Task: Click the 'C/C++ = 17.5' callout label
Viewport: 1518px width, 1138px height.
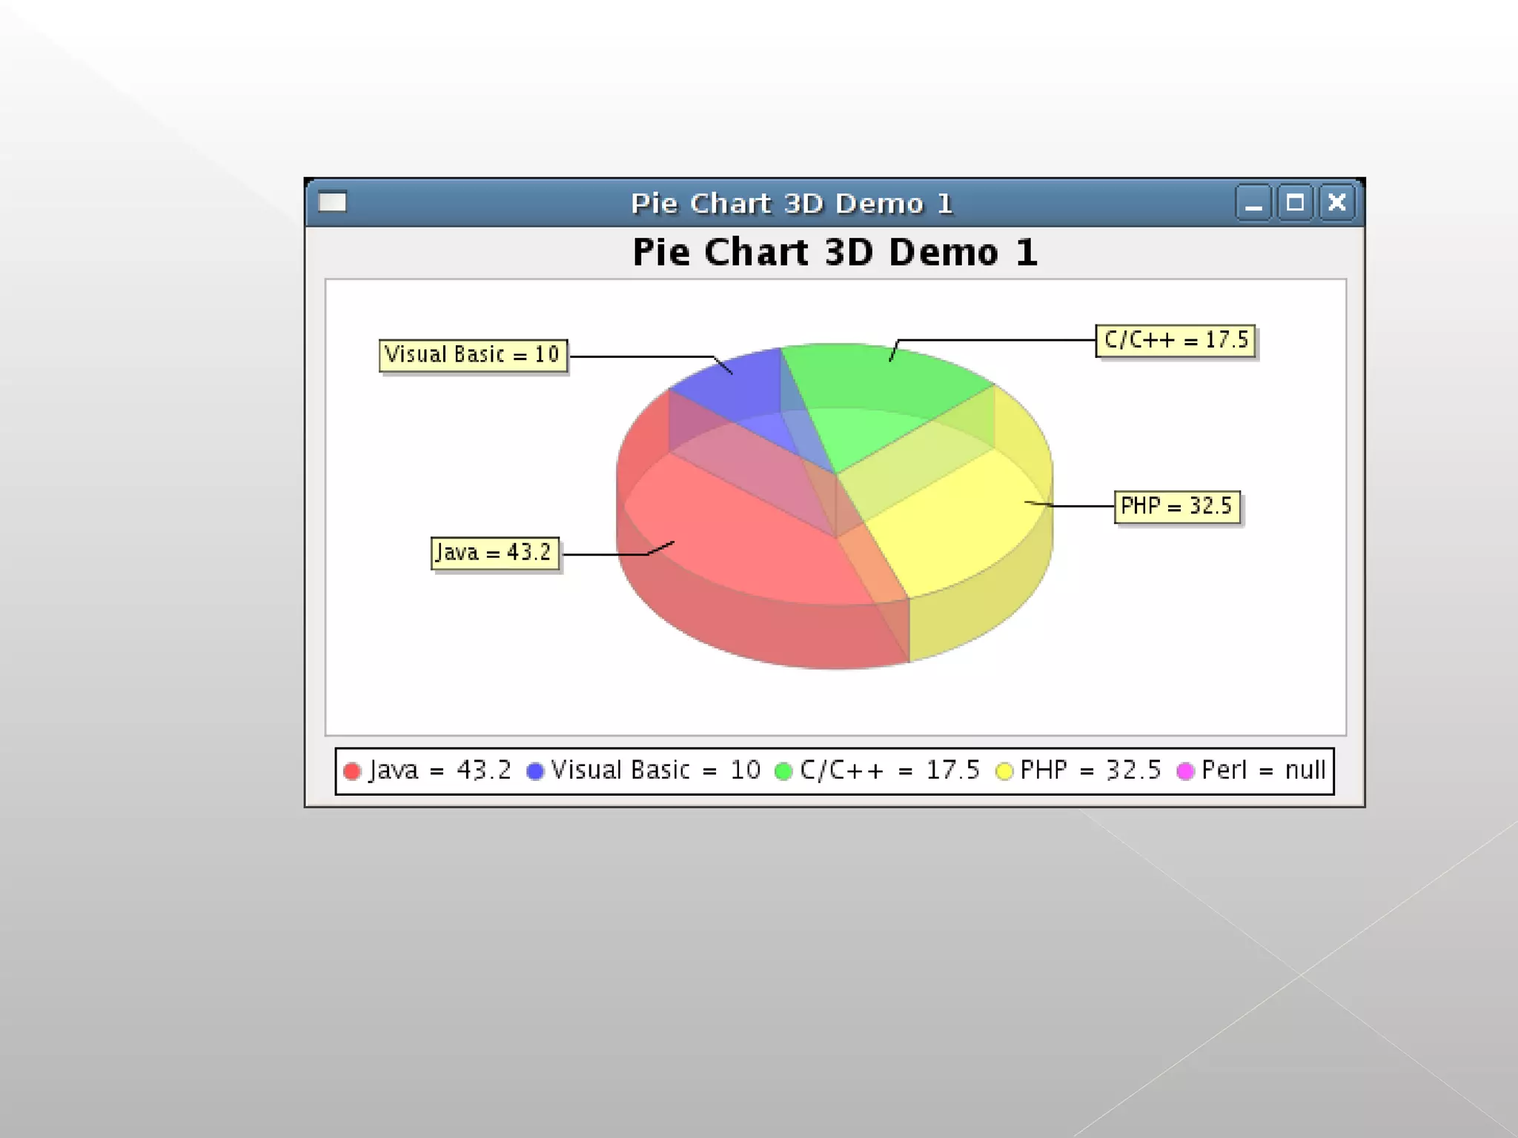Action: (x=1176, y=340)
